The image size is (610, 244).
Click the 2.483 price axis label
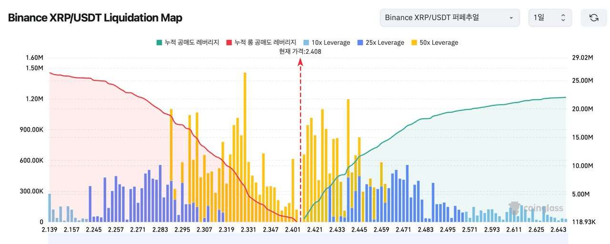pos(425,230)
